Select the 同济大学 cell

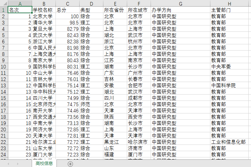(x=44, y=129)
